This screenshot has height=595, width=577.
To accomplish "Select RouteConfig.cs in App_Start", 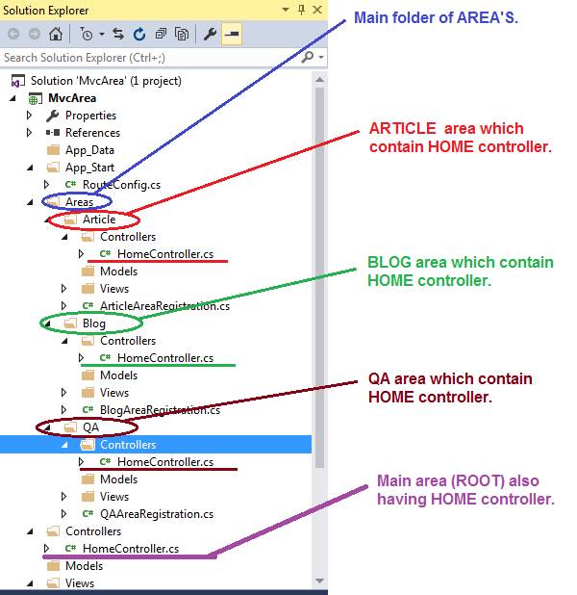I will click(121, 185).
